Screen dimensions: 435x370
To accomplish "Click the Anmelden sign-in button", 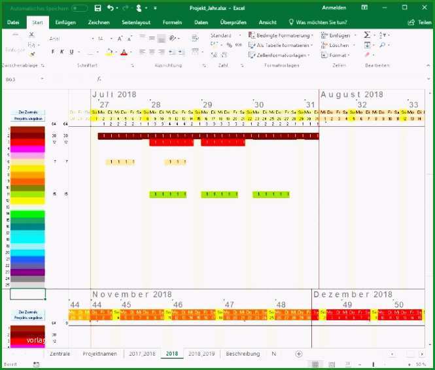I will pyautogui.click(x=334, y=8).
